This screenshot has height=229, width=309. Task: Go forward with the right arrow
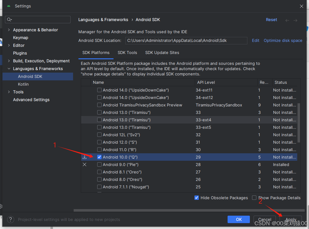coord(295,20)
